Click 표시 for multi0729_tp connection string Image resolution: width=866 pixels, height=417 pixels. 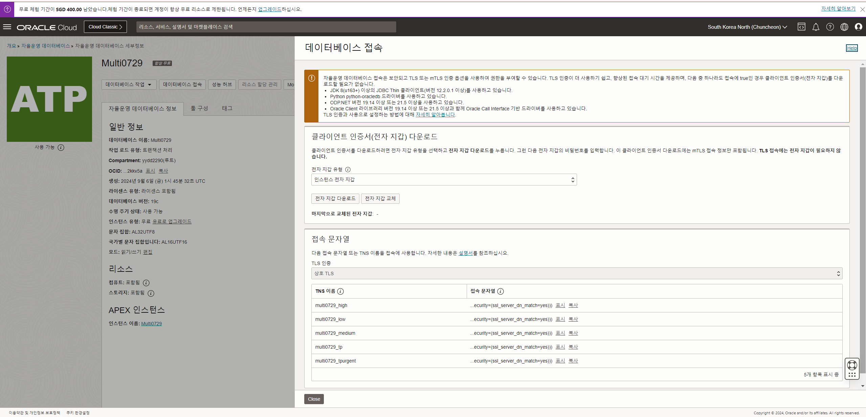tap(560, 347)
